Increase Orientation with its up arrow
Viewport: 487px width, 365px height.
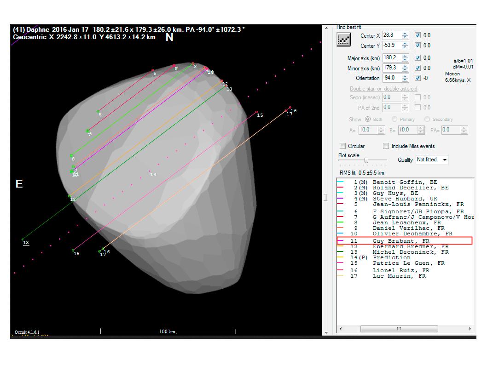(405, 76)
